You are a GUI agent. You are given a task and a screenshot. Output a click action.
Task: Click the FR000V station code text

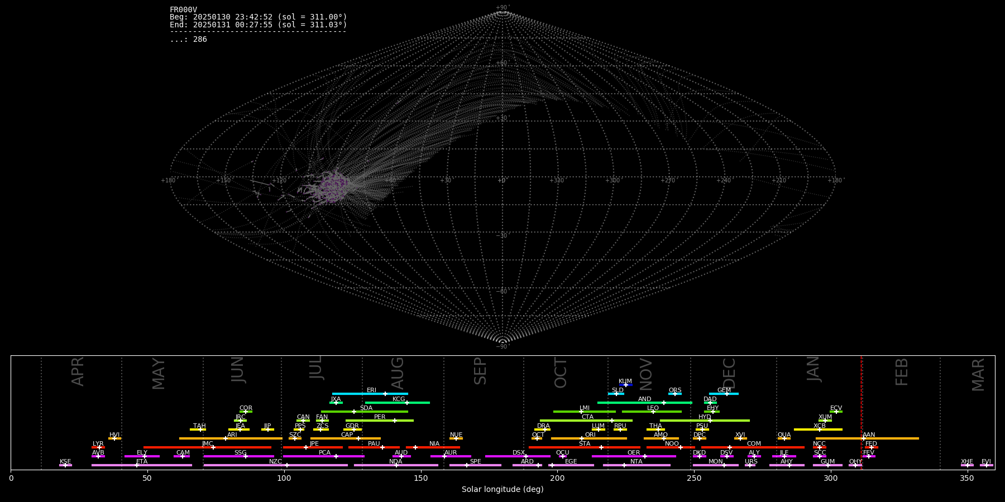pos(183,9)
